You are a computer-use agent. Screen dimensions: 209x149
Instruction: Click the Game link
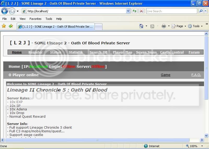pos(166,75)
